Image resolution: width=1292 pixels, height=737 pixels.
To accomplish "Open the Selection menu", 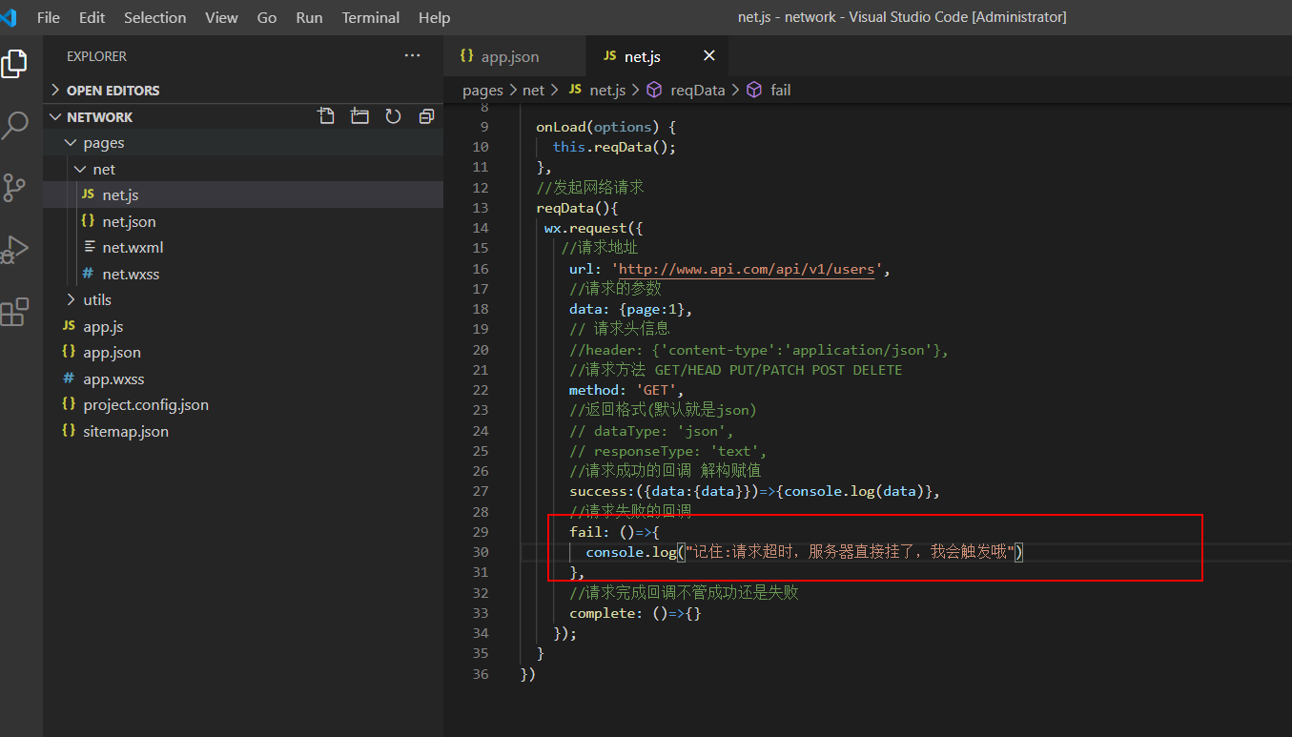I will pos(155,17).
